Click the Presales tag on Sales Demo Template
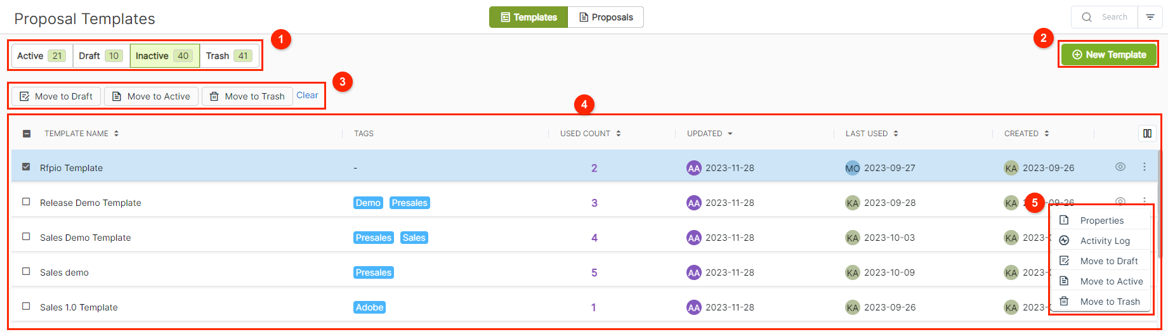Screen dimensions: 1168x332 pyautogui.click(x=374, y=238)
